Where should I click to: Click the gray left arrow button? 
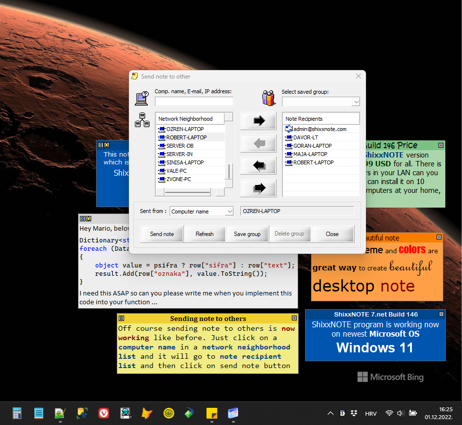pos(258,143)
